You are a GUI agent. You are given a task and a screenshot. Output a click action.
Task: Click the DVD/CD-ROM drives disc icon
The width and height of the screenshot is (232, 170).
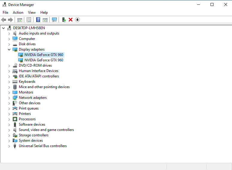pos(15,65)
